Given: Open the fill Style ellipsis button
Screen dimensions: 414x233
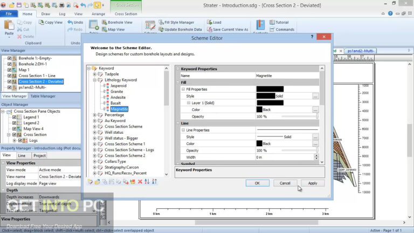Looking at the screenshot, I should 315,97.
